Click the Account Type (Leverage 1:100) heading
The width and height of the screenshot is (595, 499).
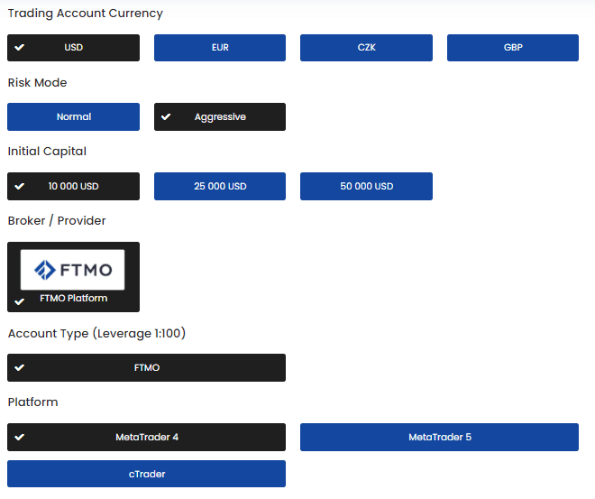96,334
